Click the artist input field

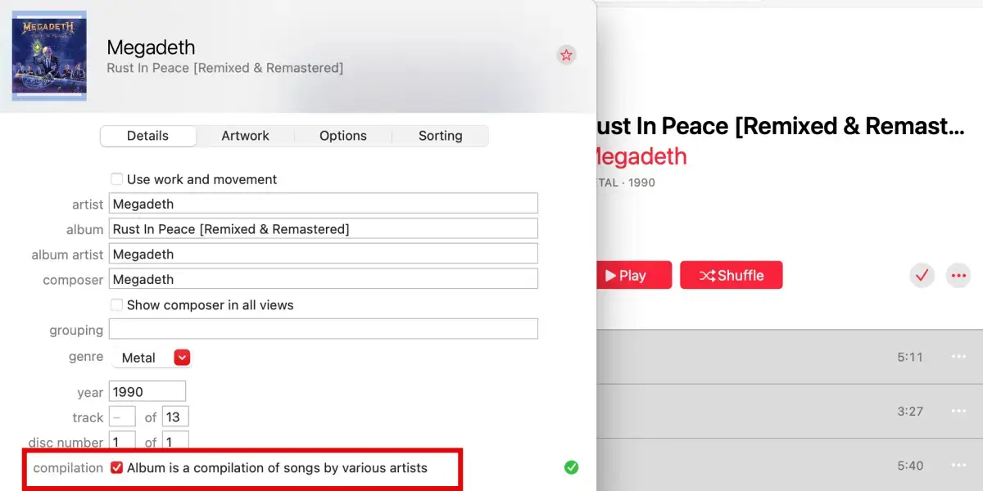324,204
